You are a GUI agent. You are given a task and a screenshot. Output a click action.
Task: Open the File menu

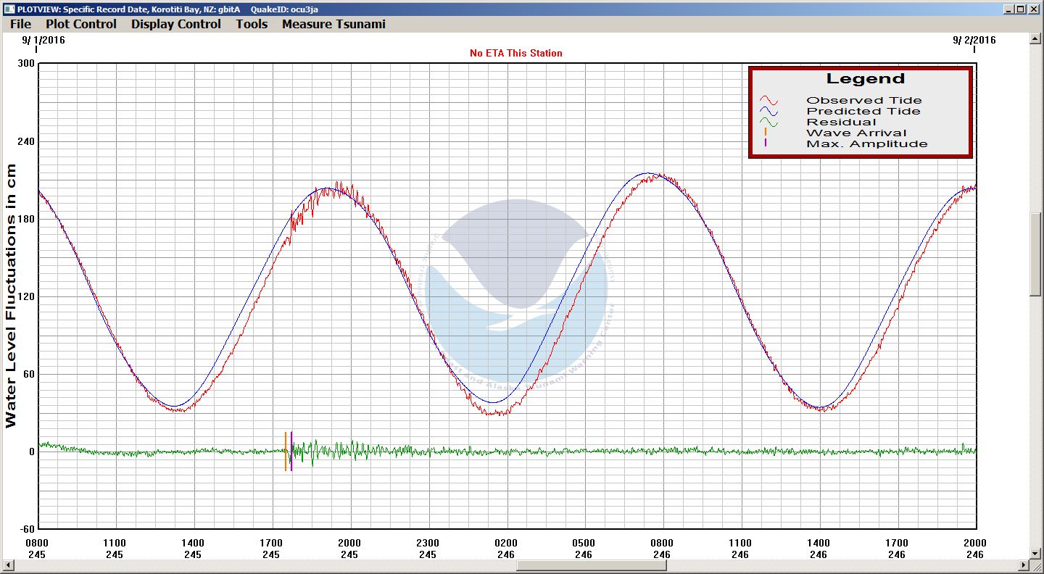[x=20, y=24]
